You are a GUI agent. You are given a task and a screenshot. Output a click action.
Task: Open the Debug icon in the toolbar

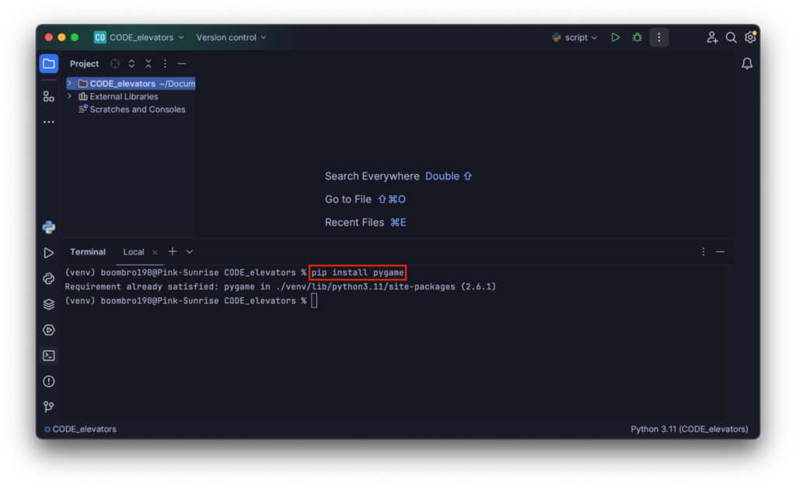[x=637, y=37]
